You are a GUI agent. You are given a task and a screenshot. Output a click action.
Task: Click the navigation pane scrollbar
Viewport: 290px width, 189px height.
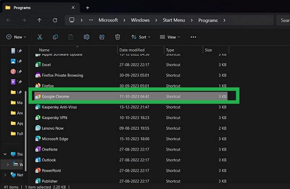(x=25, y=131)
